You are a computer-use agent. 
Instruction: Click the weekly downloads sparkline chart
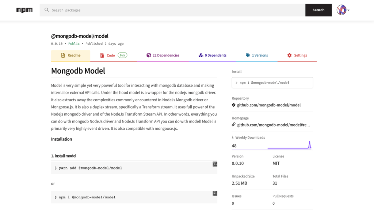pos(289,145)
